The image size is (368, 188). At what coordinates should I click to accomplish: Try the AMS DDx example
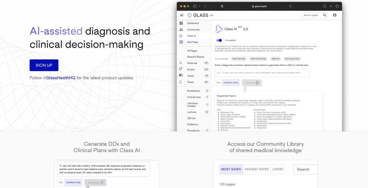tap(276, 59)
